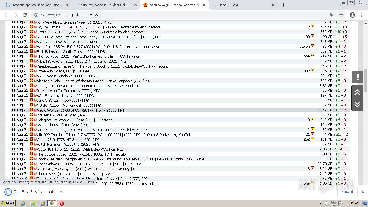Open Themis sees 01-12 of 20 link
The image size is (368, 207).
[x=74, y=174]
